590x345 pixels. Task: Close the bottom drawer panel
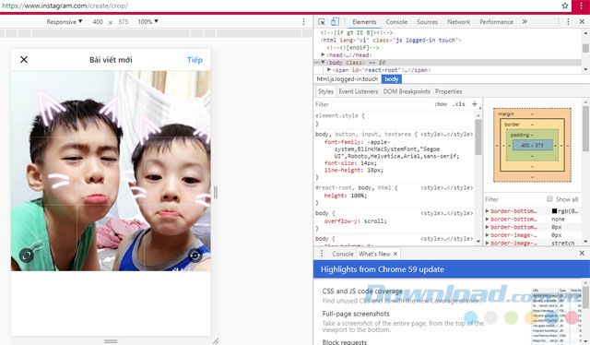tap(582, 253)
